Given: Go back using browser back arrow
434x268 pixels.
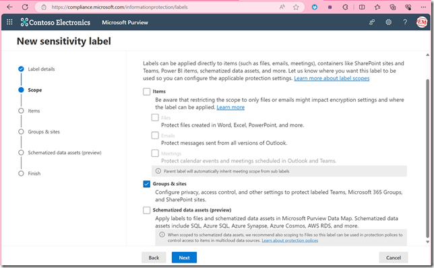Looking at the screenshot, I should coord(9,7).
